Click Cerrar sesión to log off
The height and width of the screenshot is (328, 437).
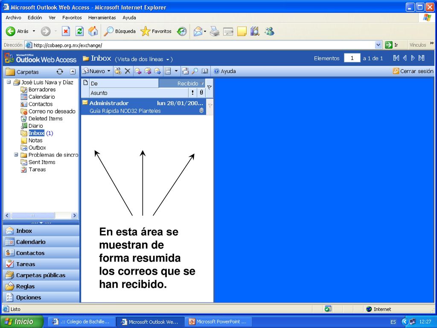click(x=413, y=71)
